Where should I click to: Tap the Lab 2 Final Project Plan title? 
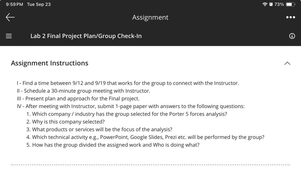pyautogui.click(x=86, y=36)
